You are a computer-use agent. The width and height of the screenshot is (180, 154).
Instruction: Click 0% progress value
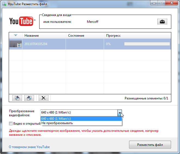pos(108,44)
